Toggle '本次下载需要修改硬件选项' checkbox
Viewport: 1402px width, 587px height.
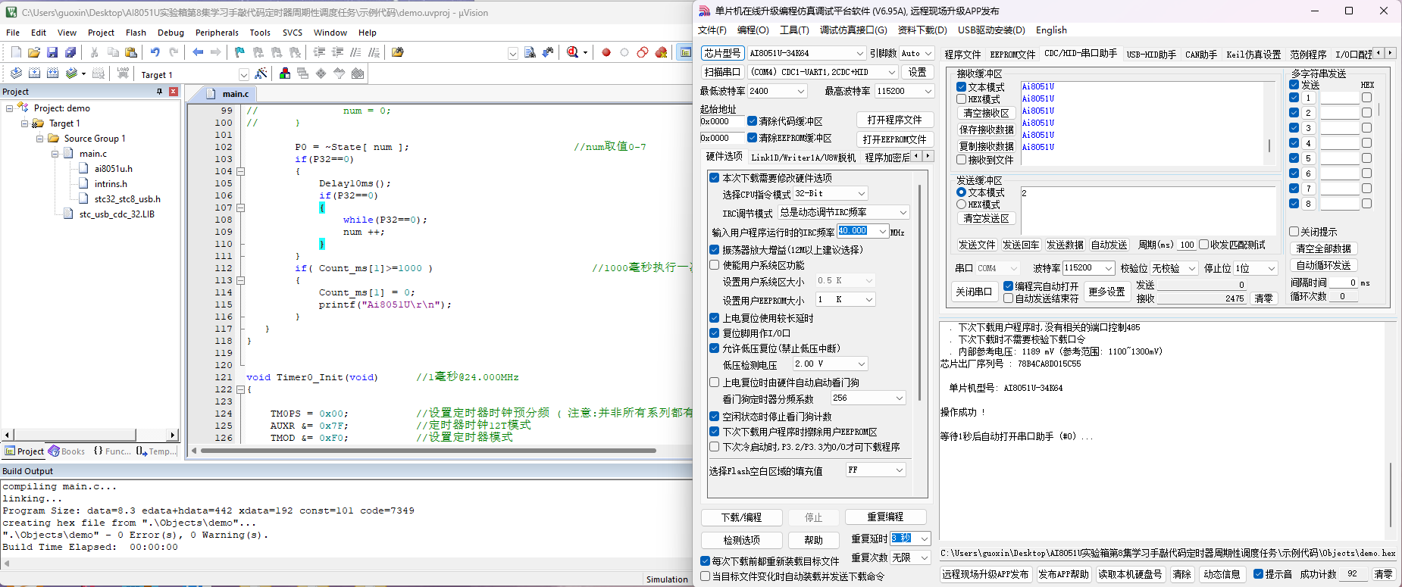(715, 178)
